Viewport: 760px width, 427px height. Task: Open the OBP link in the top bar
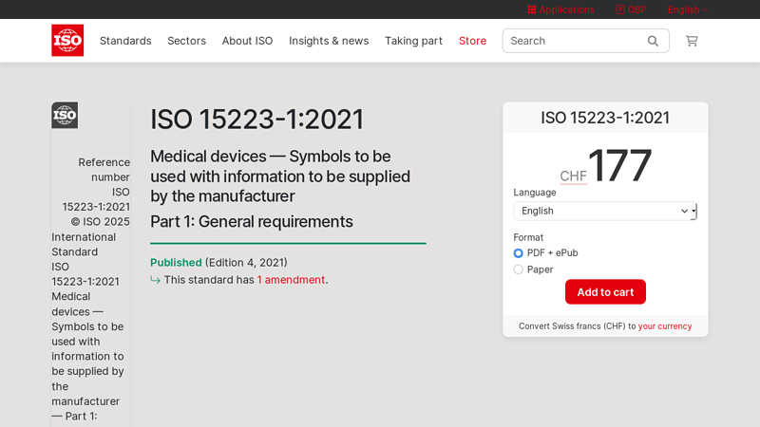pyautogui.click(x=631, y=9)
